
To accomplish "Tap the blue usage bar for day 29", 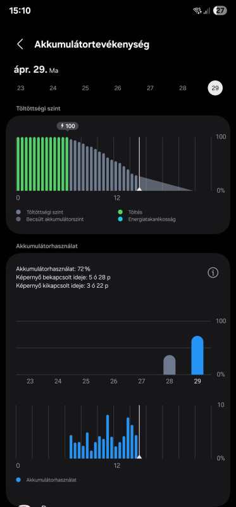I will [x=197, y=355].
